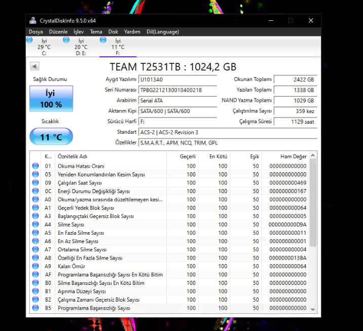Select the Aşınma Düzeyi Sayısı row
Screen dimensions: 363x331
[169, 291]
